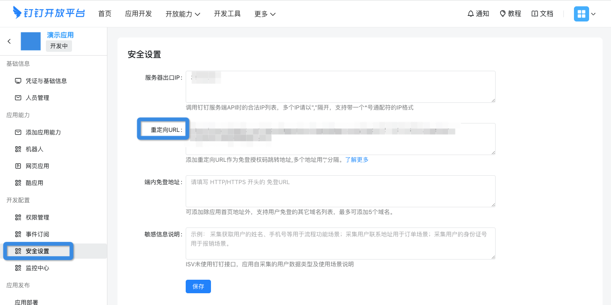Click the 应用发布 section label

(18, 285)
